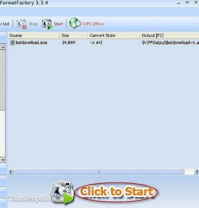Click left panel scrollbar up arrow
The width and height of the screenshot is (199, 208).
(3, 47)
